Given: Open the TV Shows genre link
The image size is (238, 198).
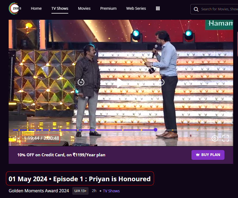Looking at the screenshot, I should [x=111, y=191].
